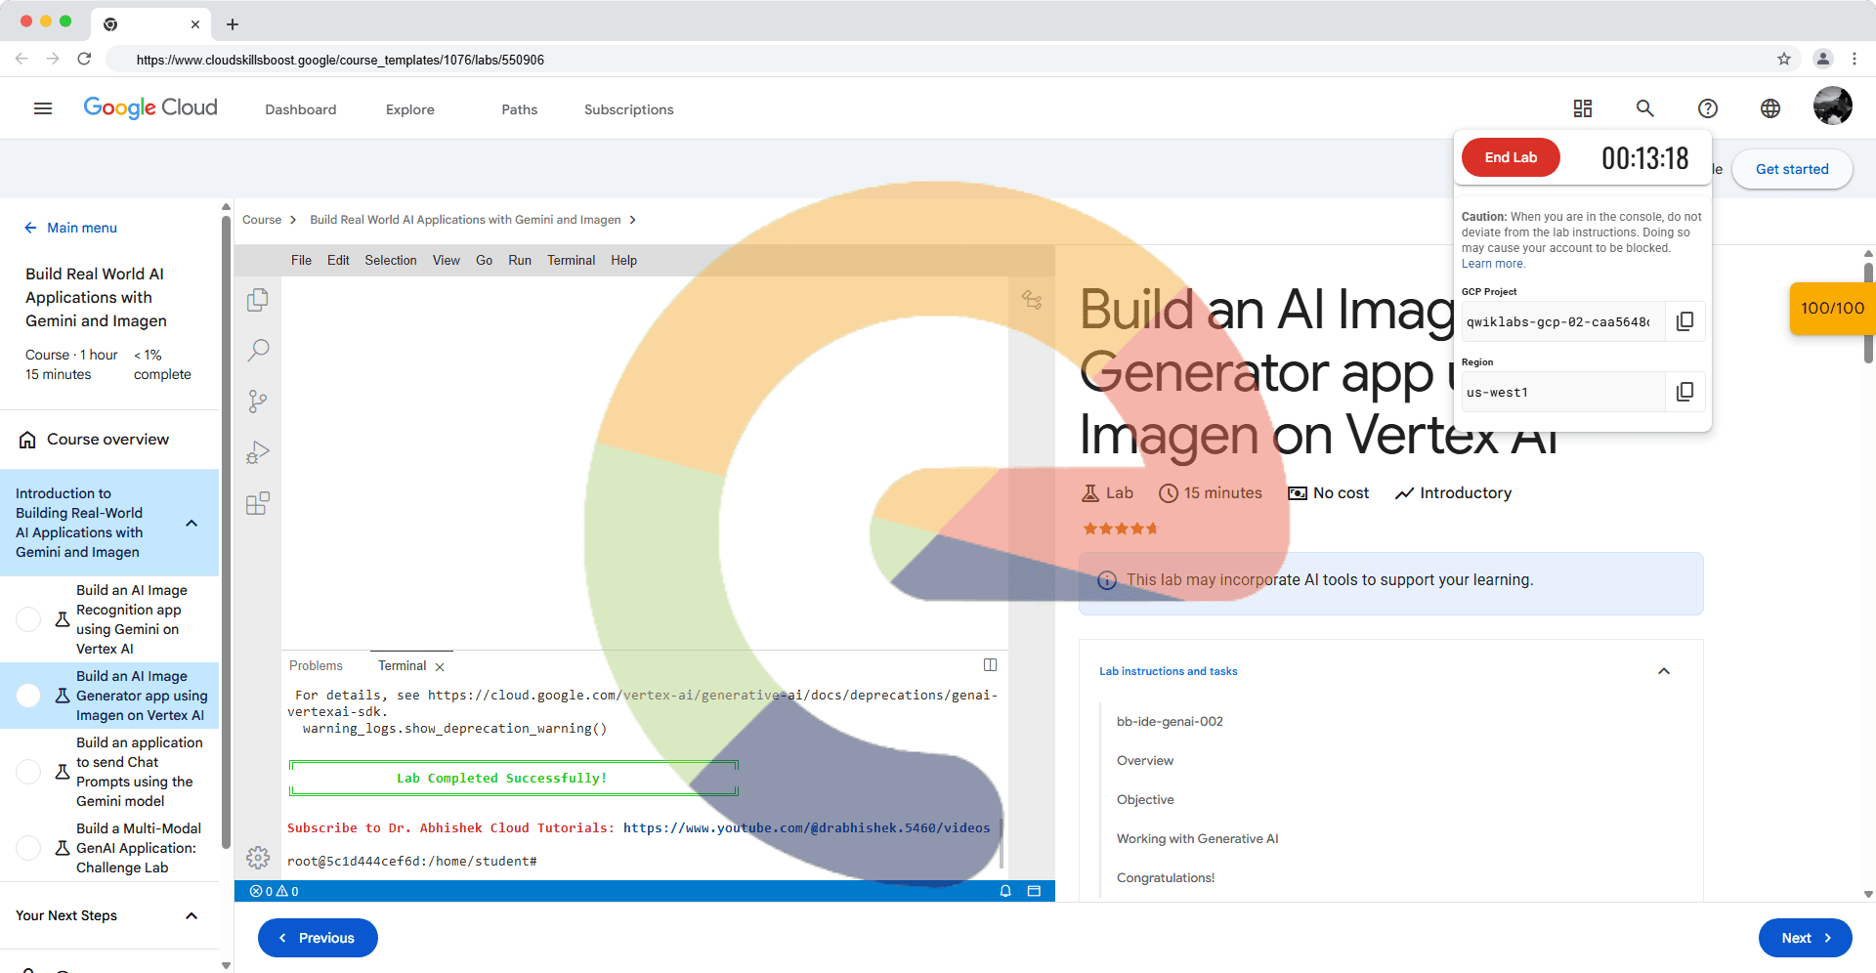The height and width of the screenshot is (973, 1876).
Task: Open the IDE search icon in activity bar
Action: [258, 351]
